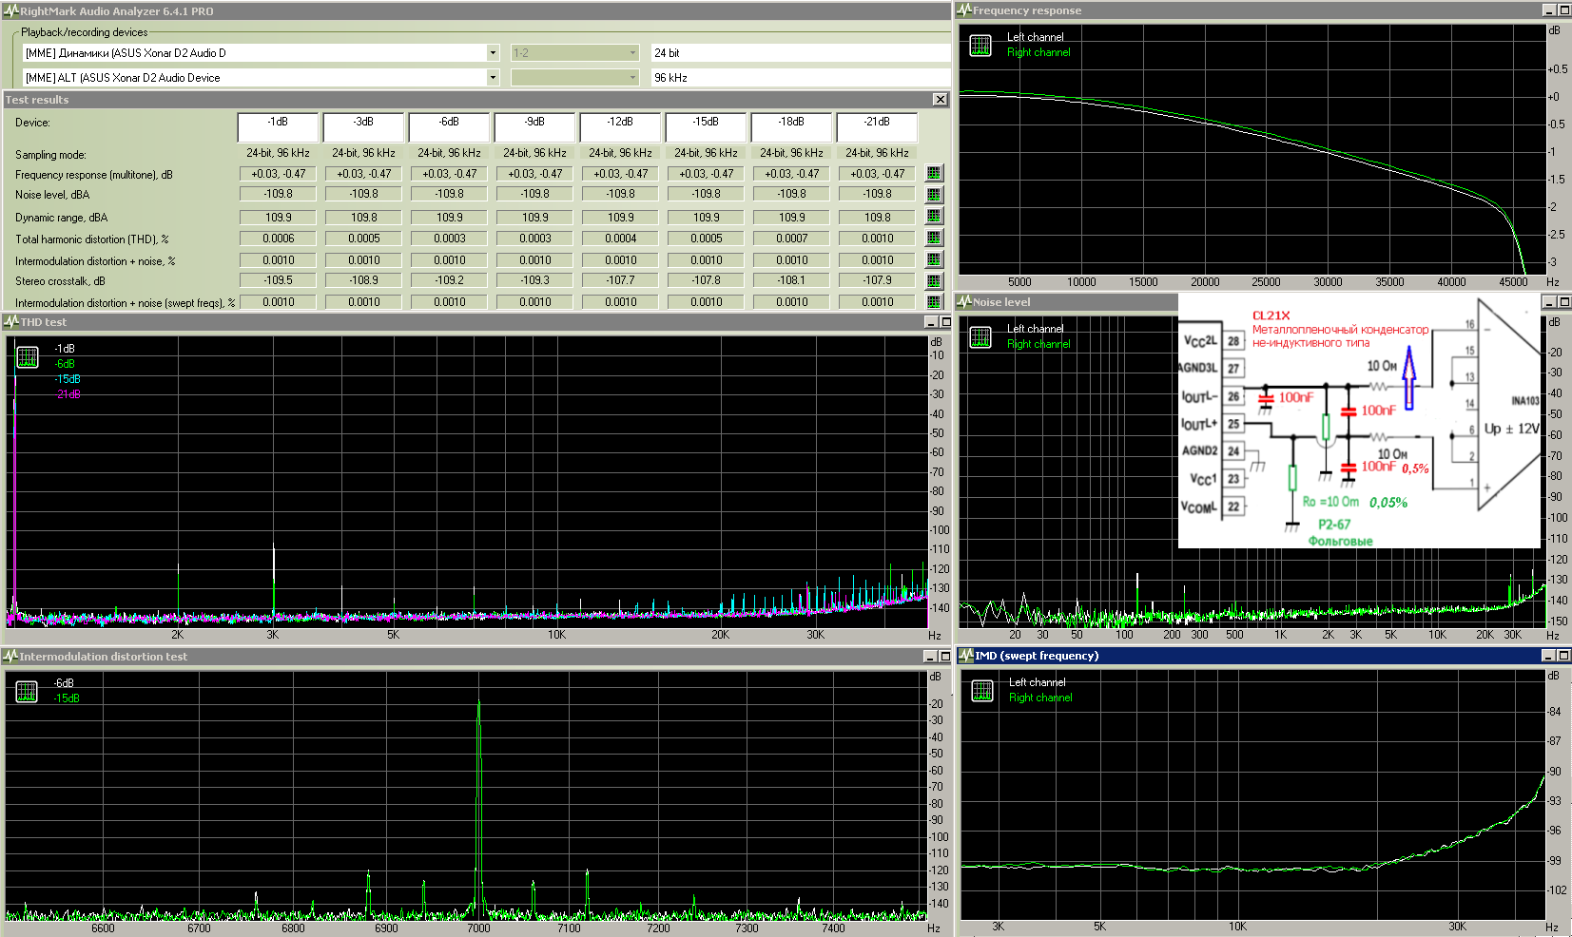Image resolution: width=1572 pixels, height=937 pixels.
Task: Open THD spectrum graph icon in results row
Action: [x=934, y=238]
